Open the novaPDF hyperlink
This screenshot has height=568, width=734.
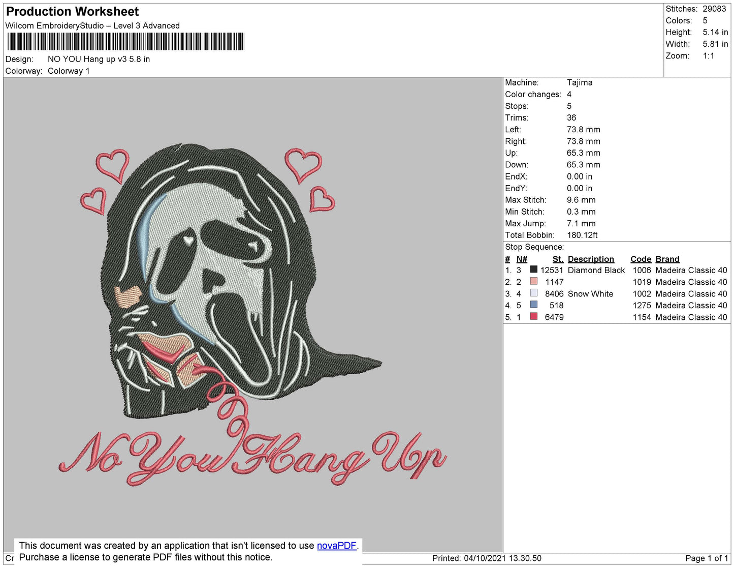click(336, 546)
